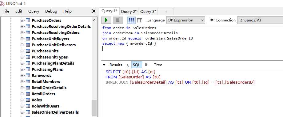283x117 pixels.
Task: Switch results to rich text view icon
Action: (131, 20)
